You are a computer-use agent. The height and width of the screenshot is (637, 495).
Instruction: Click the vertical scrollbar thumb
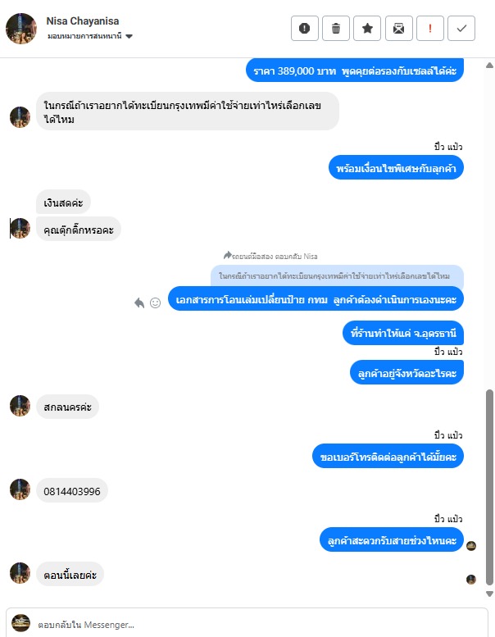click(x=490, y=487)
